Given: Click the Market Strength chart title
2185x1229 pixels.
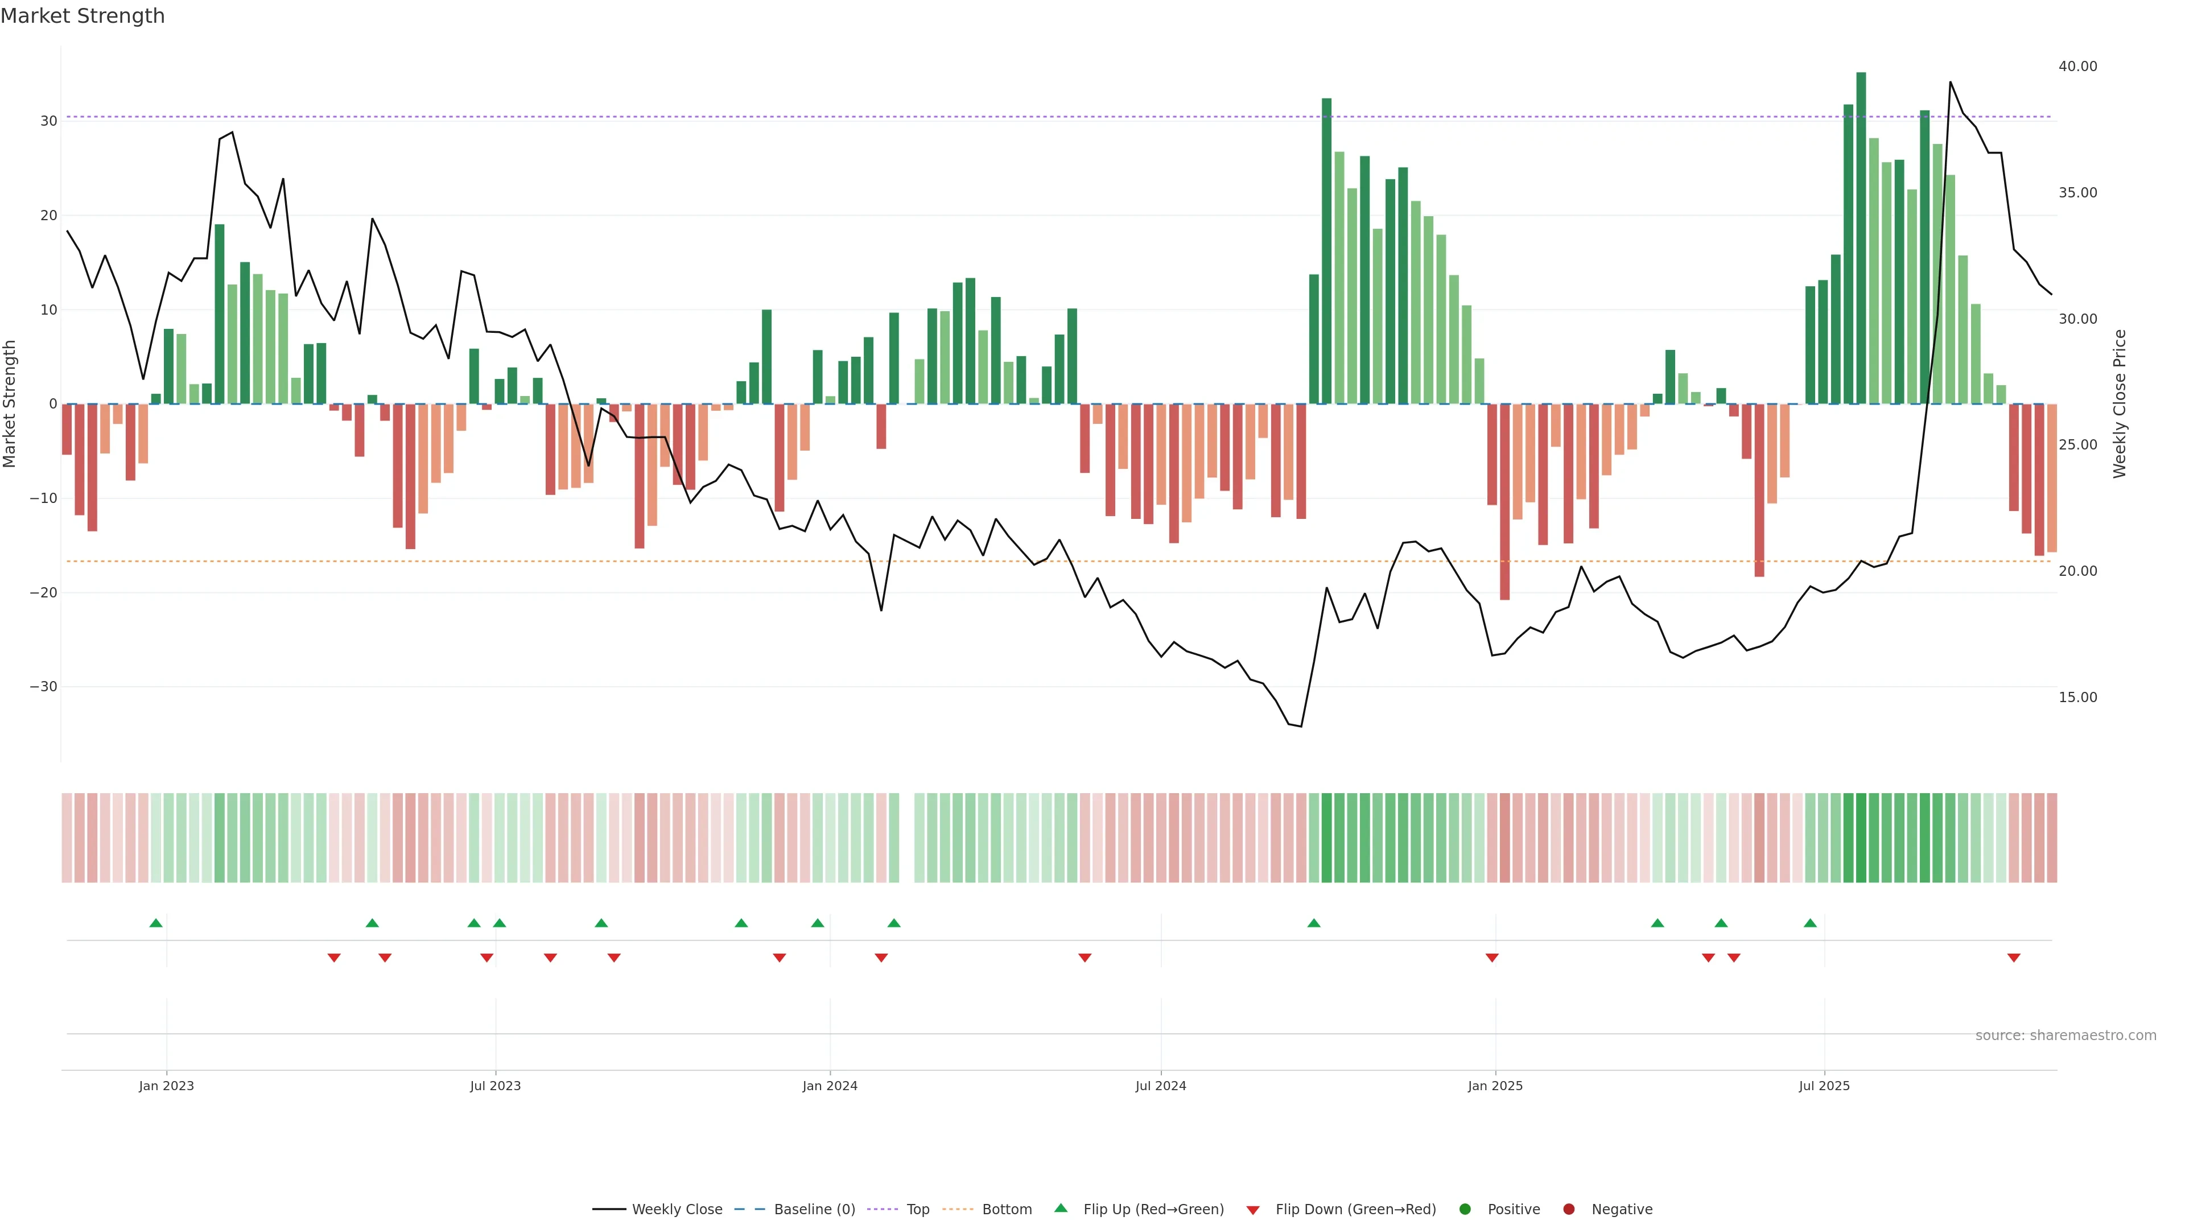Looking at the screenshot, I should [x=83, y=16].
